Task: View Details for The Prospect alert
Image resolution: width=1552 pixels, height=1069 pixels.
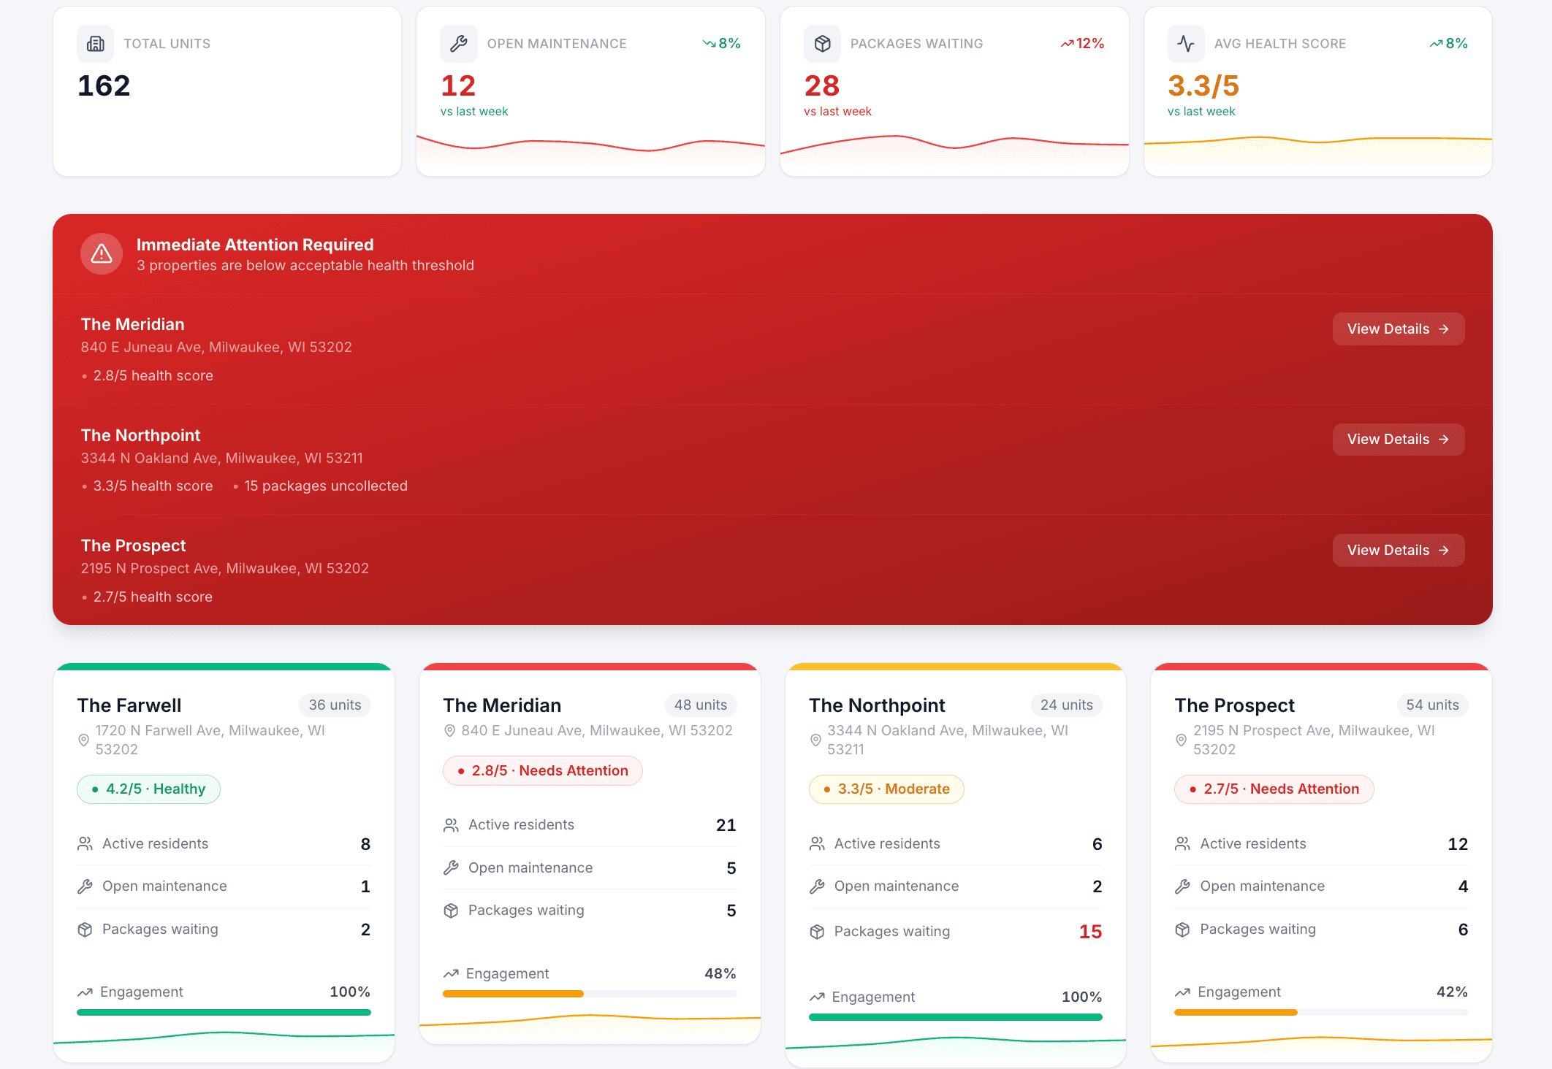Action: coord(1399,551)
